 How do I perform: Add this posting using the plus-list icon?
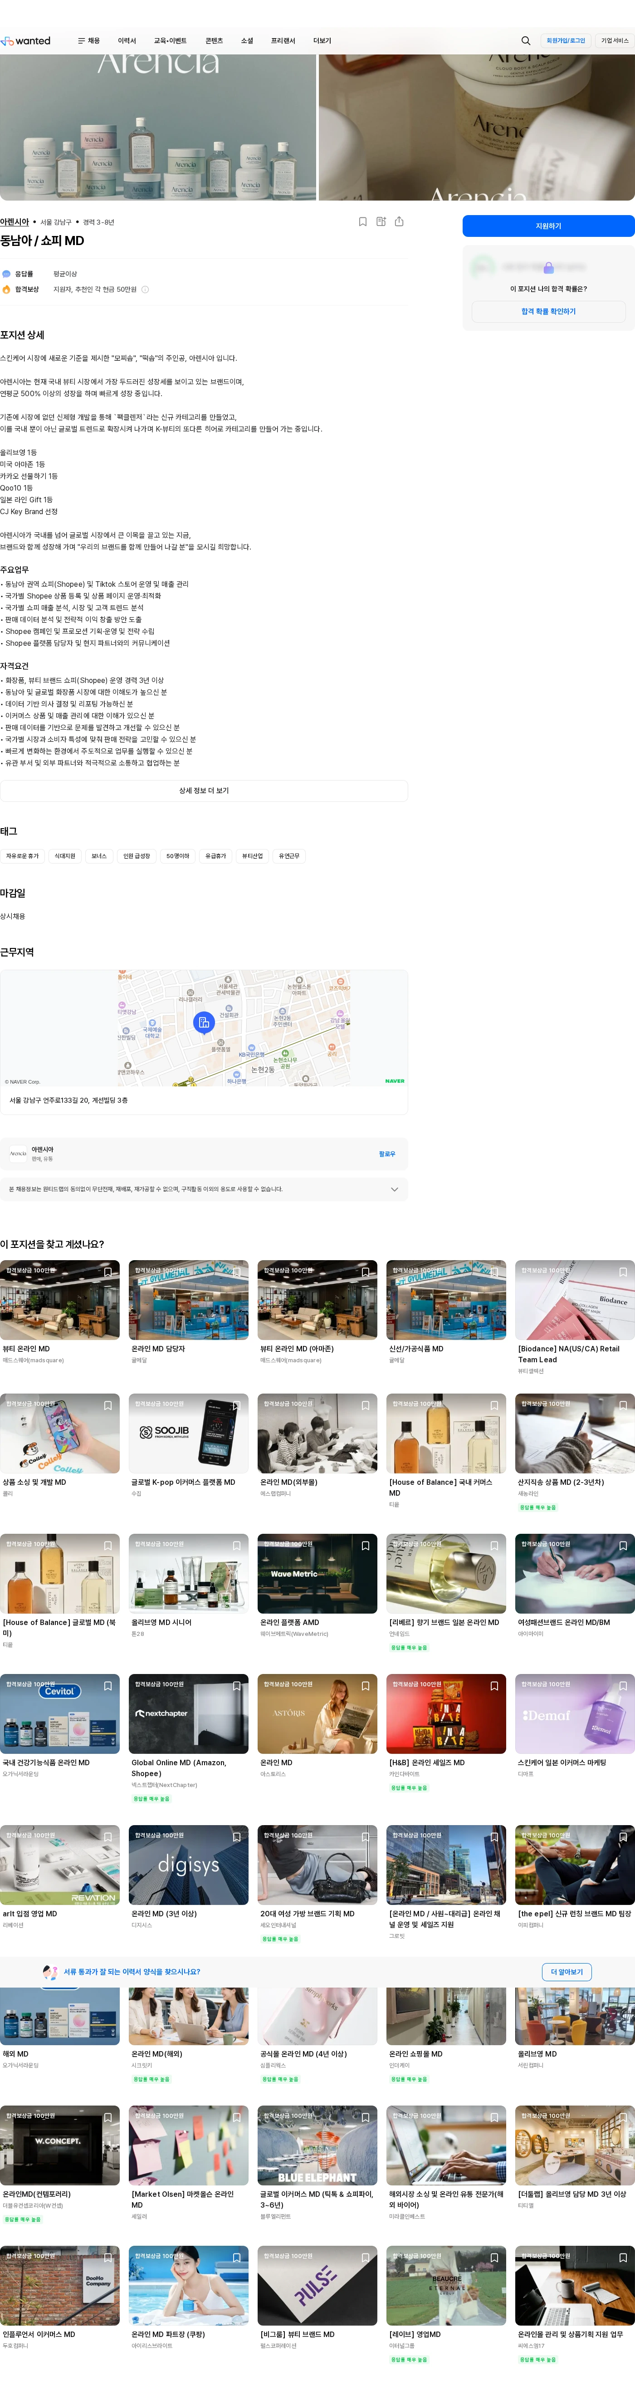pyautogui.click(x=381, y=221)
